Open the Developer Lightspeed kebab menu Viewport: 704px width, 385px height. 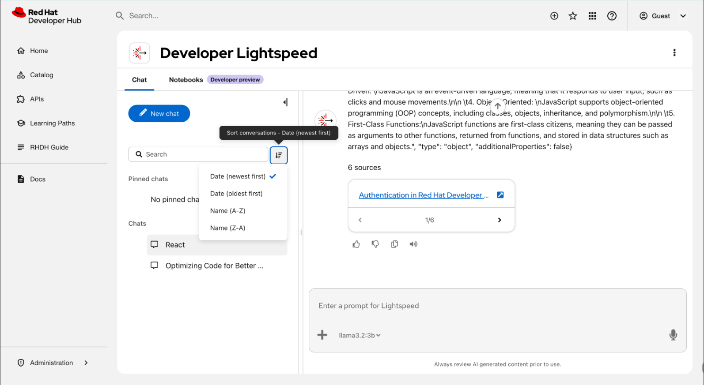[x=674, y=52]
